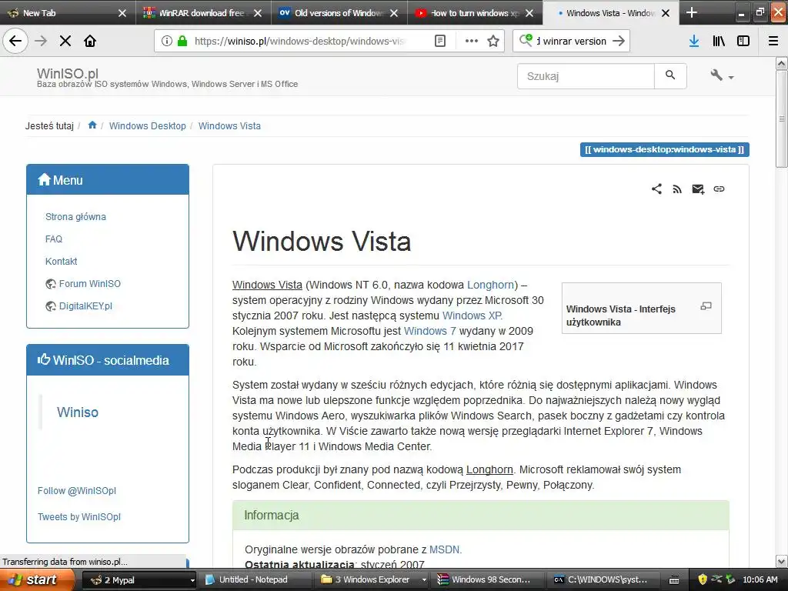Click the Szukaj search input

click(x=586, y=76)
